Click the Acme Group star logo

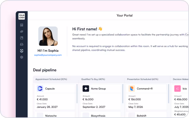[86, 88]
